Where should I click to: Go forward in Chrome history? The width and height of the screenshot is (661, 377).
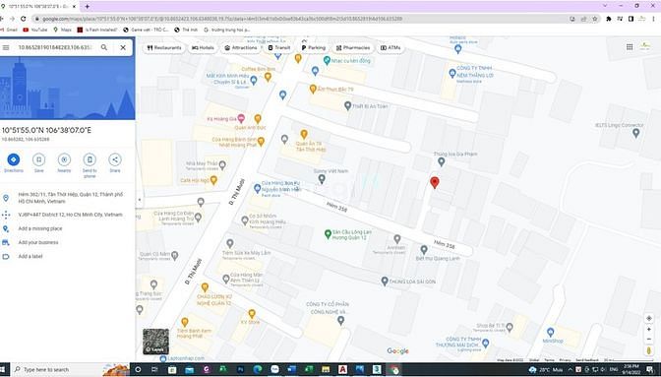(x=12, y=19)
